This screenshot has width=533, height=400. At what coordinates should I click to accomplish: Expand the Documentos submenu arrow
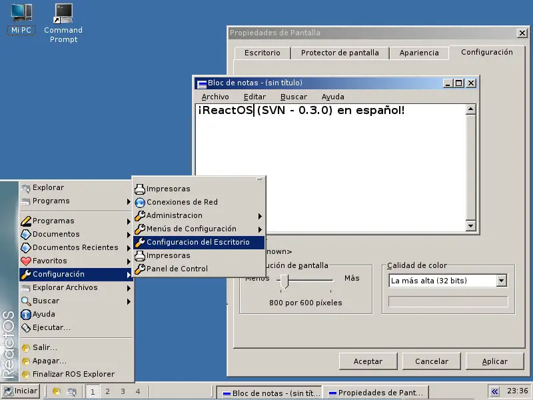click(129, 235)
